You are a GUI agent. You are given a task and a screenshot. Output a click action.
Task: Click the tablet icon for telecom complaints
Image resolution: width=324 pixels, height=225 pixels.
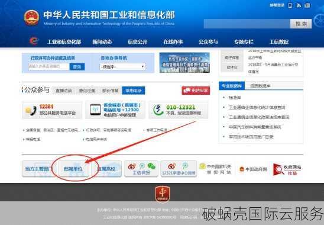point(95,110)
